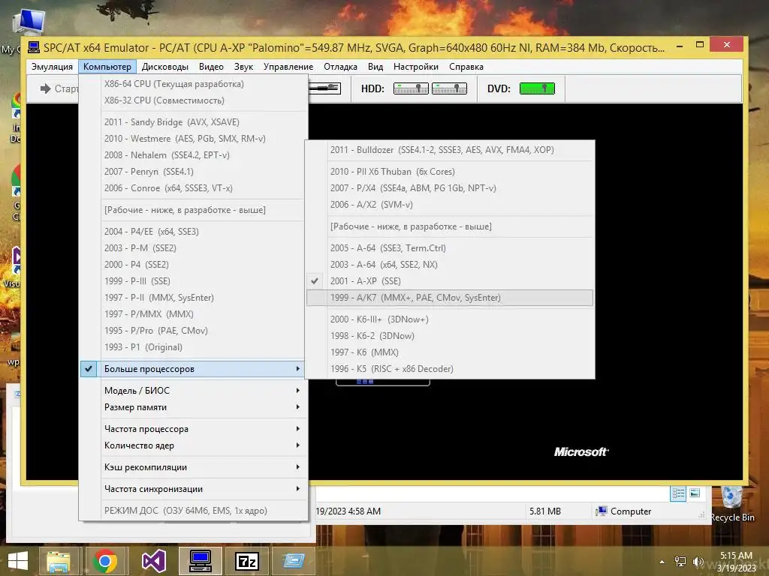Open the Справка menu

pos(466,67)
